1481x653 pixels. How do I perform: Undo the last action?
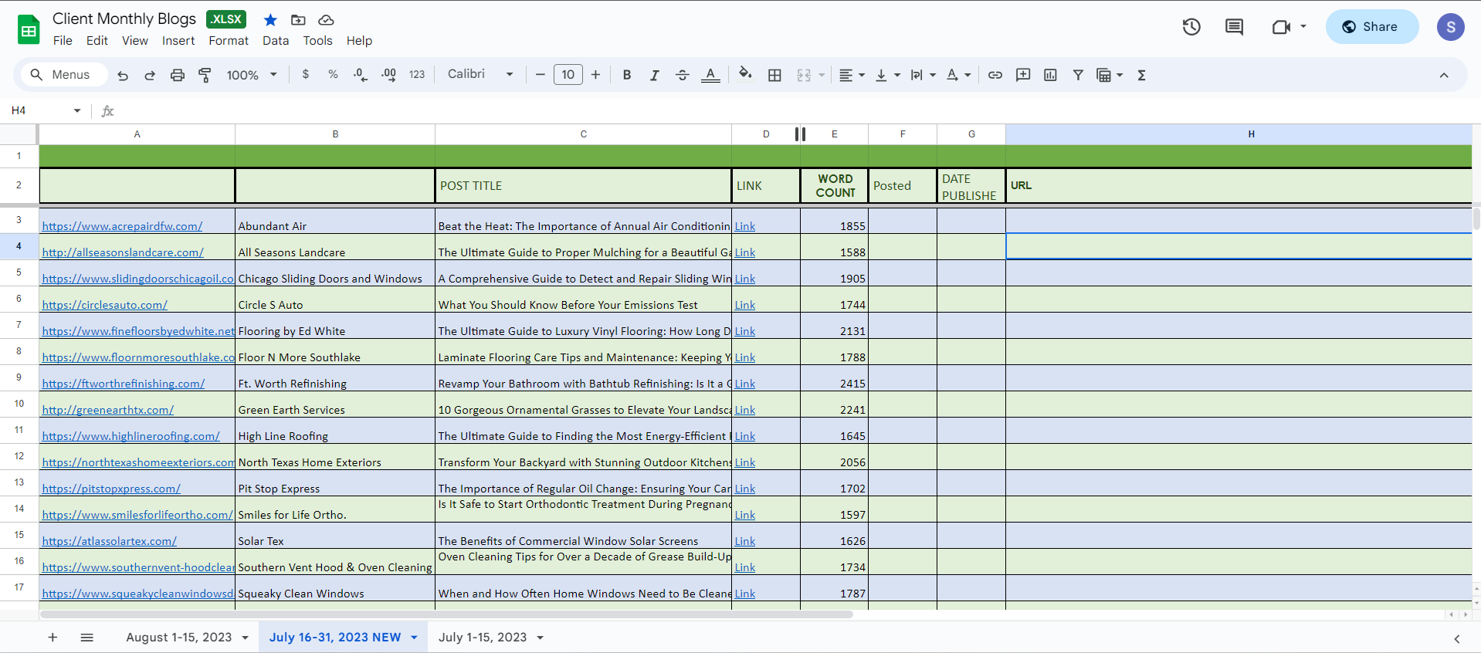pos(123,75)
